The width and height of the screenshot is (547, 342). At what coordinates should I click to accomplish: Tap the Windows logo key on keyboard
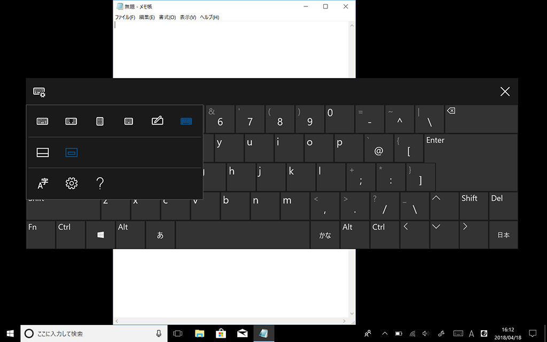100,235
